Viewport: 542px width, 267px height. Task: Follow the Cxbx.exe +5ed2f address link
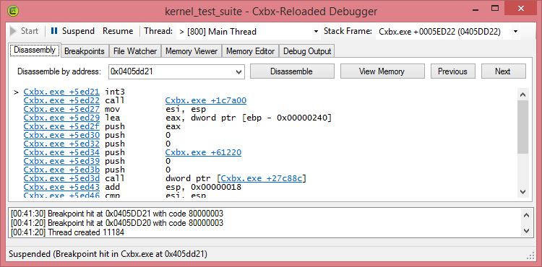(x=61, y=126)
